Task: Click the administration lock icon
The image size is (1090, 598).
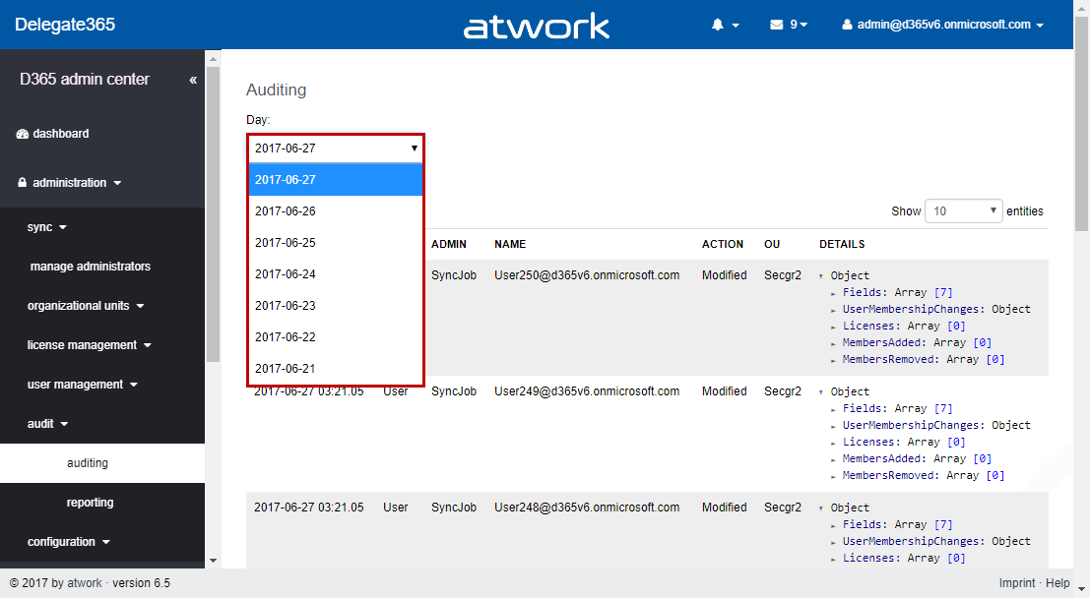Action: click(x=23, y=183)
